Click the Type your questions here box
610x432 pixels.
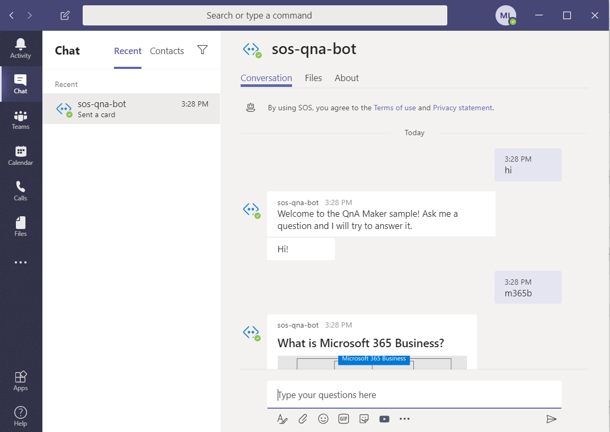(x=414, y=395)
